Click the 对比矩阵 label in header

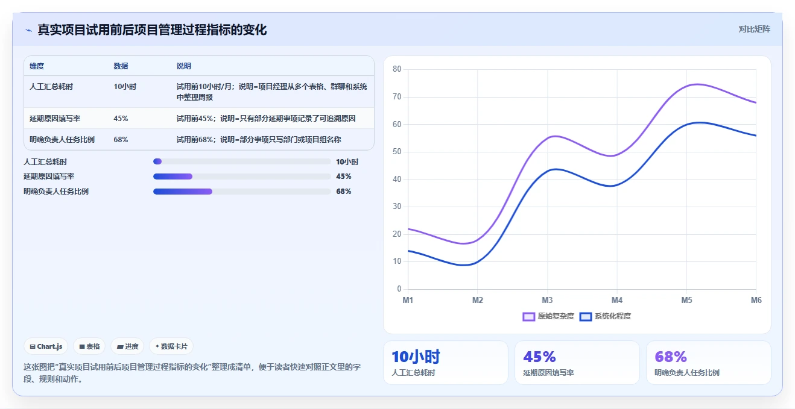(x=754, y=29)
